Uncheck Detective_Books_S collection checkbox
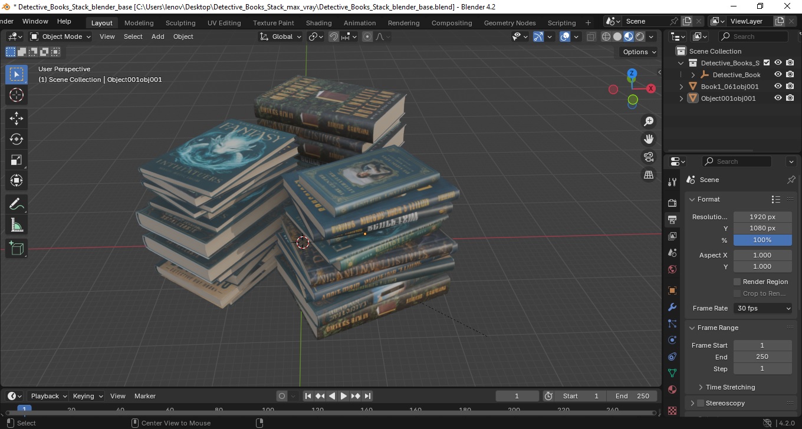Viewport: 802px width, 429px height. coord(767,63)
